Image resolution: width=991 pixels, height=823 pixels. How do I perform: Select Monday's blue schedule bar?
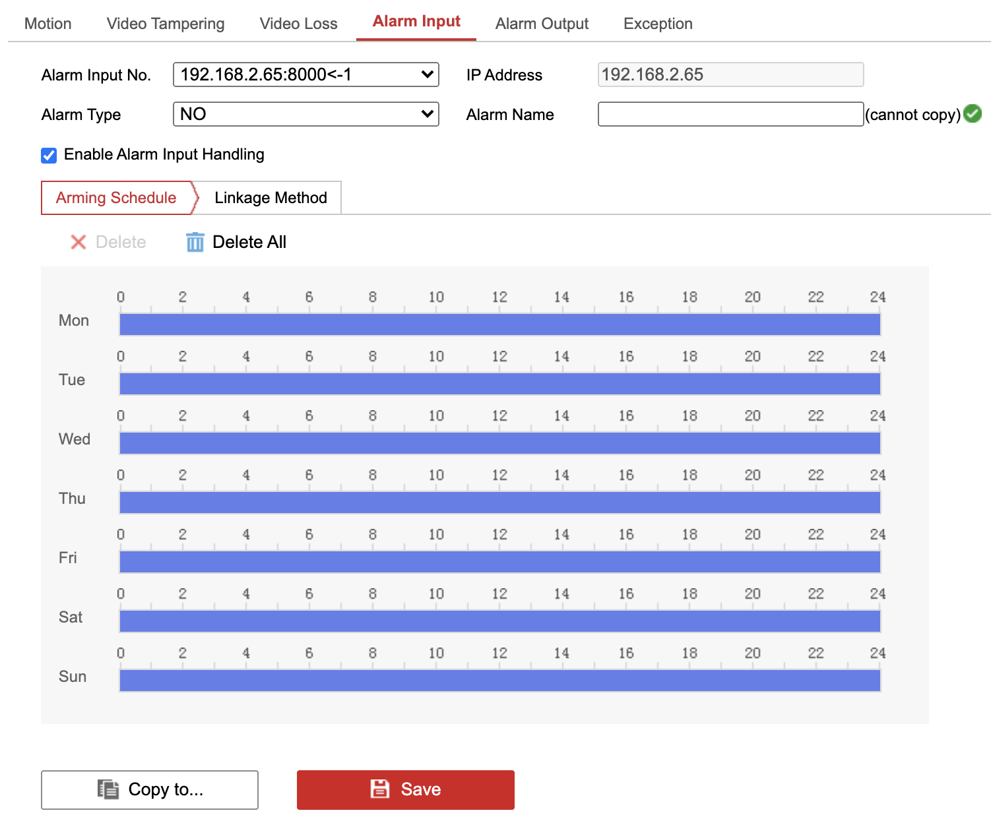[x=499, y=324]
